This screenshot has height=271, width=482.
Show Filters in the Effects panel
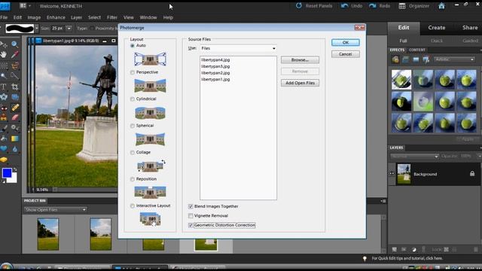pyautogui.click(x=395, y=59)
